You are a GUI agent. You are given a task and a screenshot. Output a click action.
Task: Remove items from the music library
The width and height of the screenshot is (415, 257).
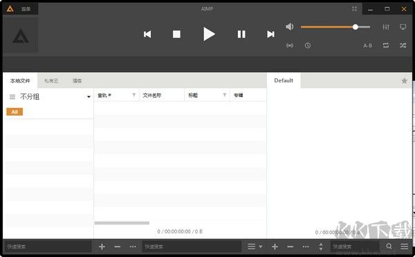tap(118, 247)
